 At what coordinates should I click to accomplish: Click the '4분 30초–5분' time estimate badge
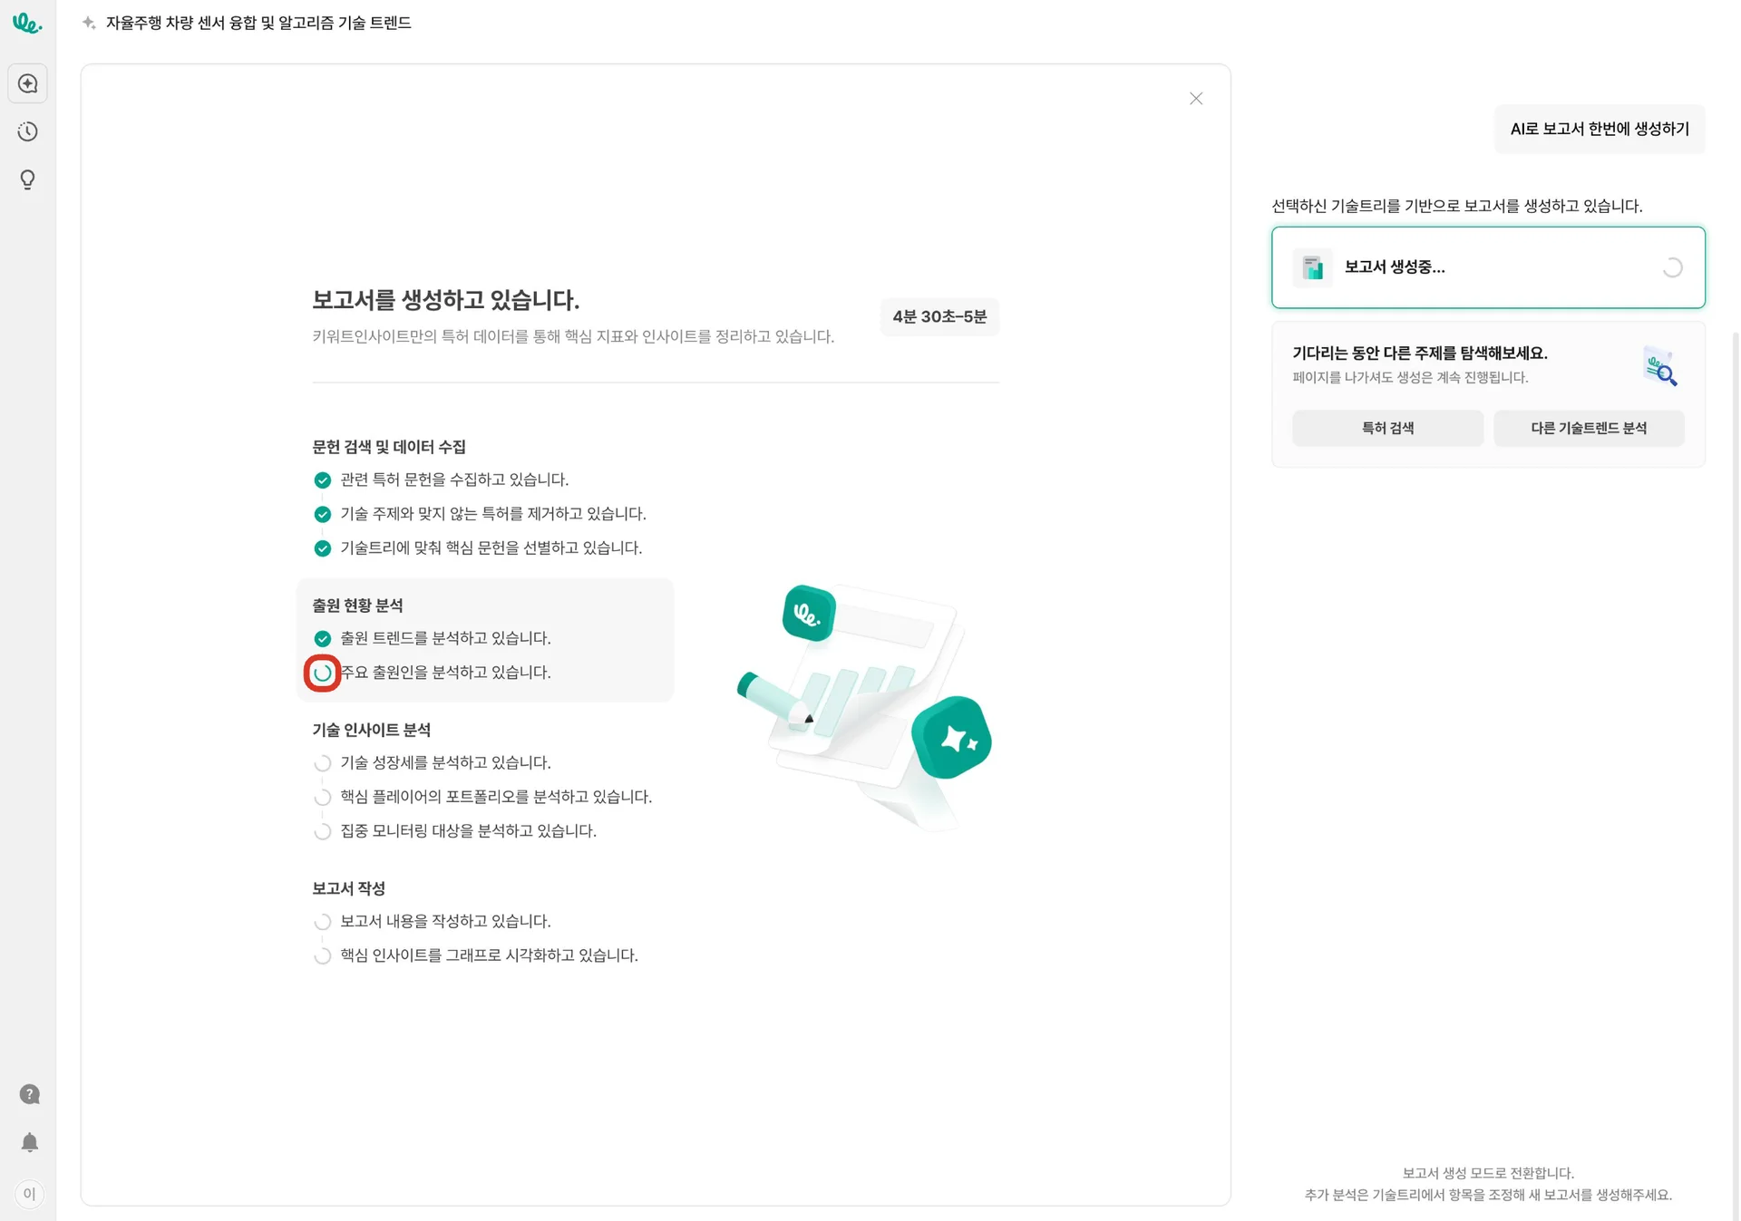939,316
